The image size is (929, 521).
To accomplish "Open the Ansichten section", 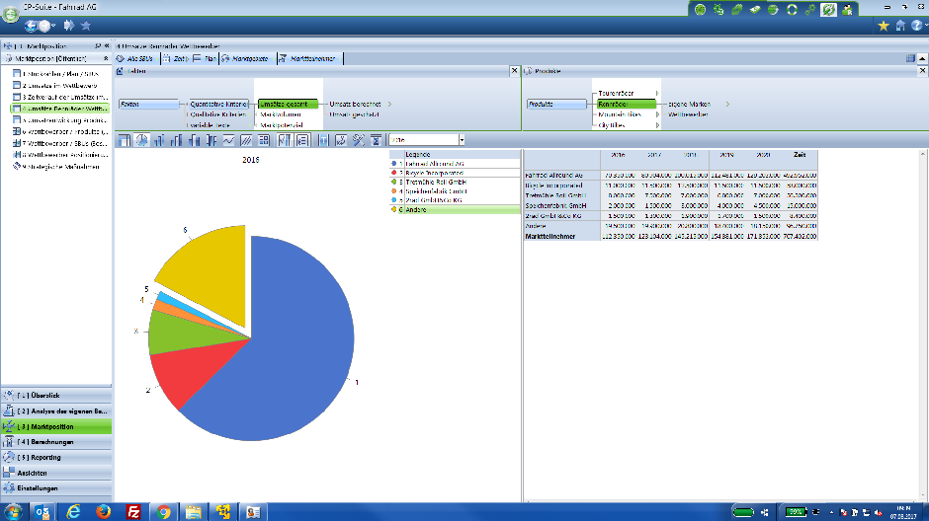I will click(x=56, y=473).
